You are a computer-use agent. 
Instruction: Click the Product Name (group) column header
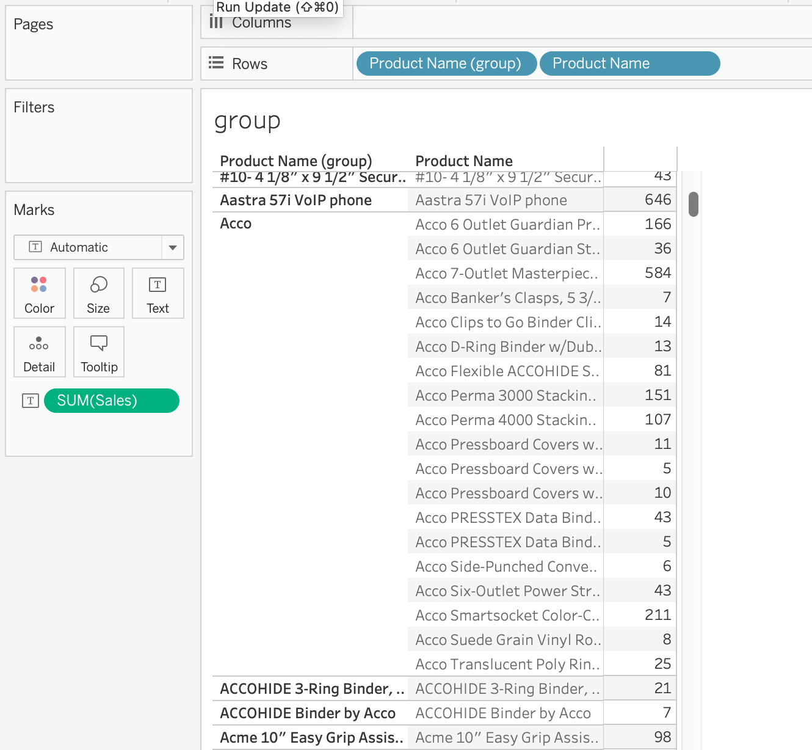click(296, 161)
